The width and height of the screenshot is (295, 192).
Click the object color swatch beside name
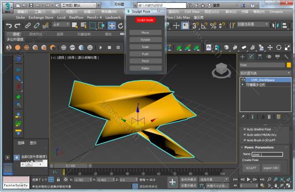pyautogui.click(x=289, y=65)
